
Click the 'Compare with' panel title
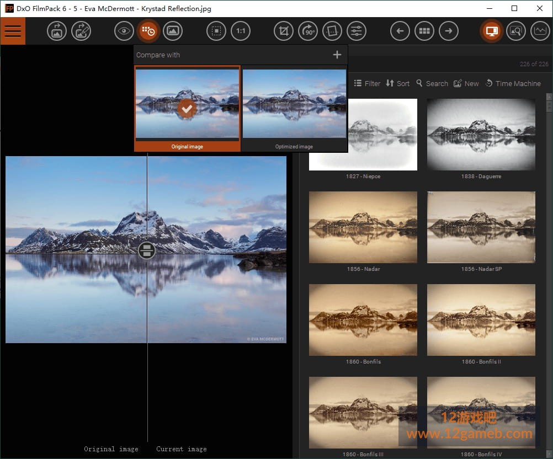point(158,55)
